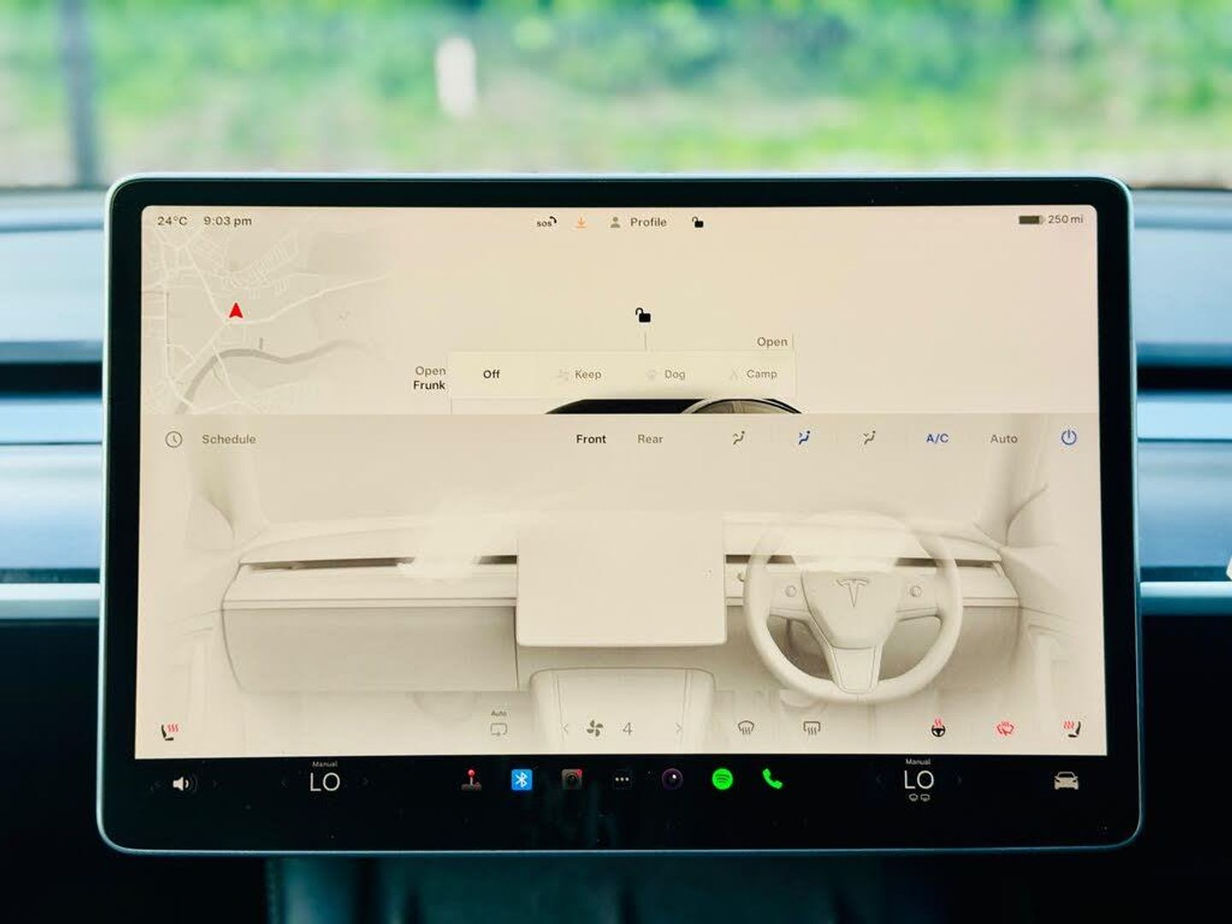1232x924 pixels.
Task: Tap the 24°C outside temperature
Action: click(x=172, y=221)
